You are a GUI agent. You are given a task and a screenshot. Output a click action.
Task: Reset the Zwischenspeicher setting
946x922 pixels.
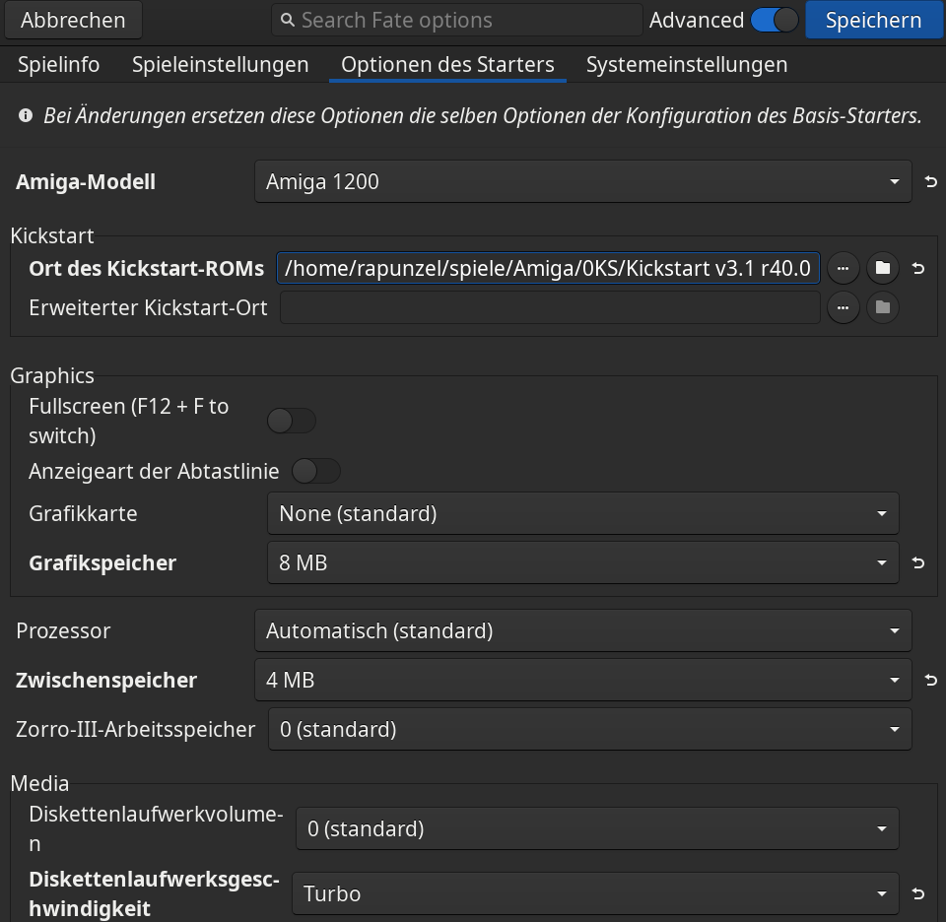930,681
